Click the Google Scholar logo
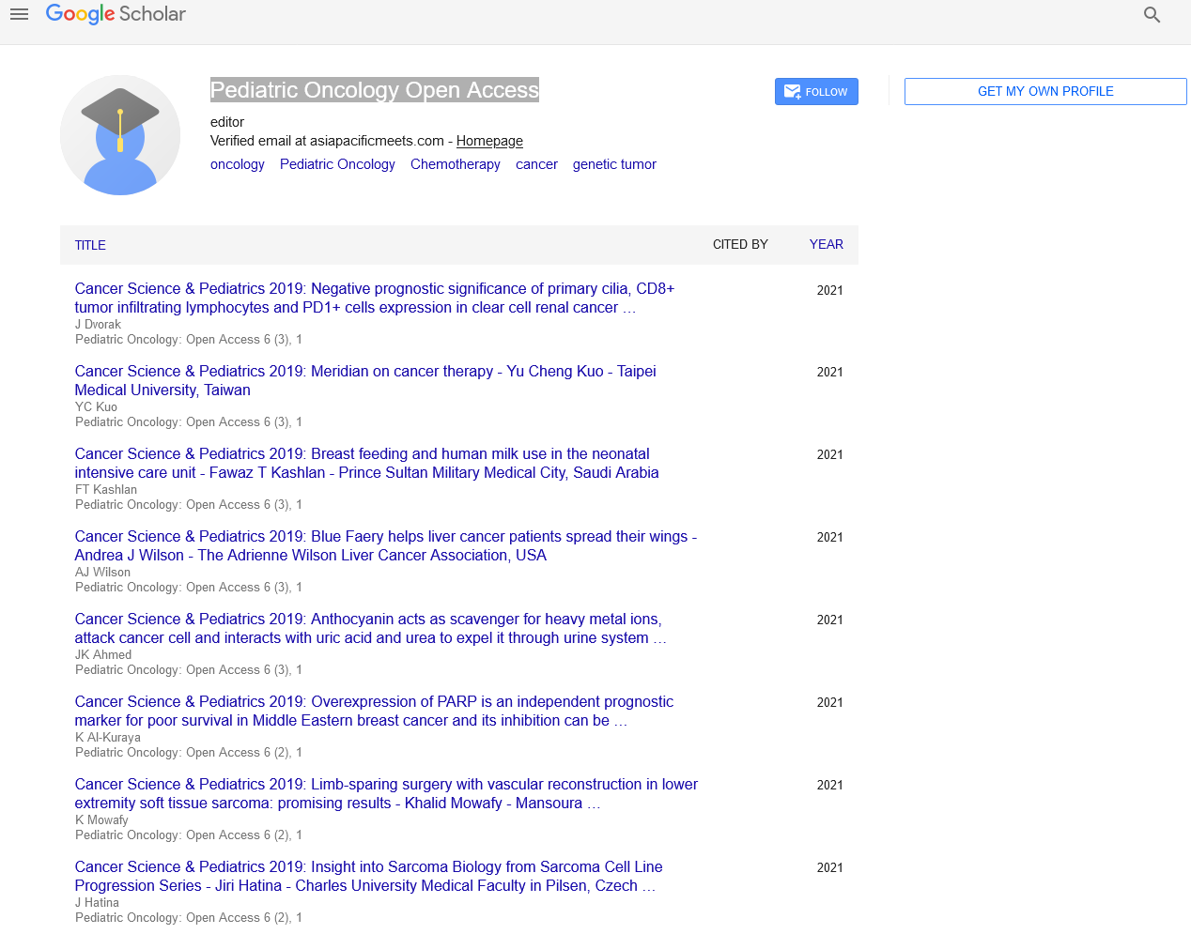 [x=116, y=14]
